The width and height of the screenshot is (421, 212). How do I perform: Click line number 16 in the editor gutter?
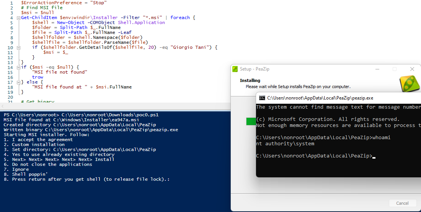[10, 77]
